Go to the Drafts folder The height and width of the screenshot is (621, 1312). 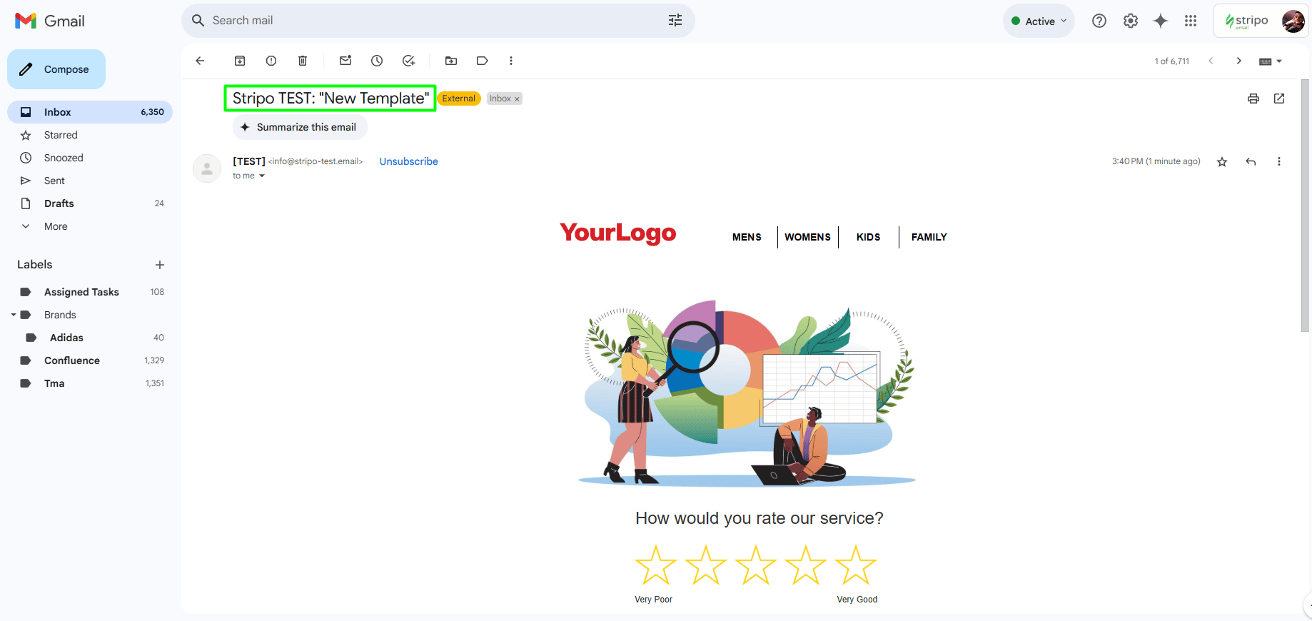(59, 203)
